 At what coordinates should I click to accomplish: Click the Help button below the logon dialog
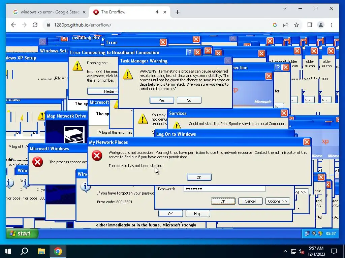[197, 214]
